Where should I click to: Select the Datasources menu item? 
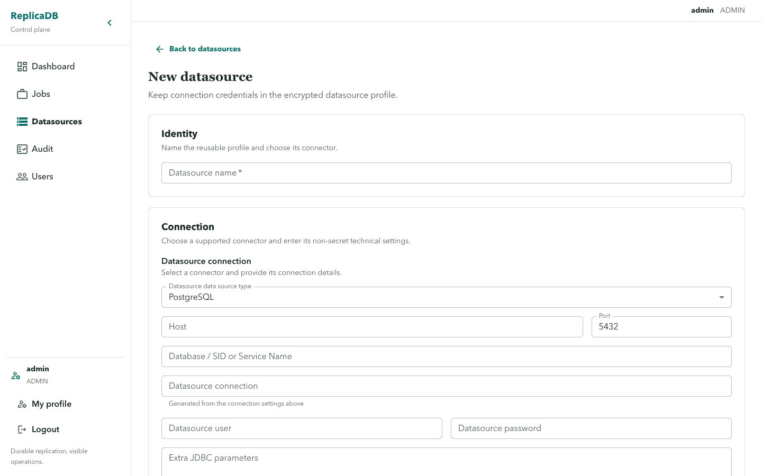coord(66,122)
